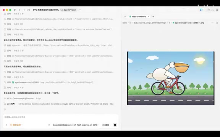This screenshot has height=137, width=220.
Task: Click the middle top-right toolbar icon
Action: coord(213,10)
